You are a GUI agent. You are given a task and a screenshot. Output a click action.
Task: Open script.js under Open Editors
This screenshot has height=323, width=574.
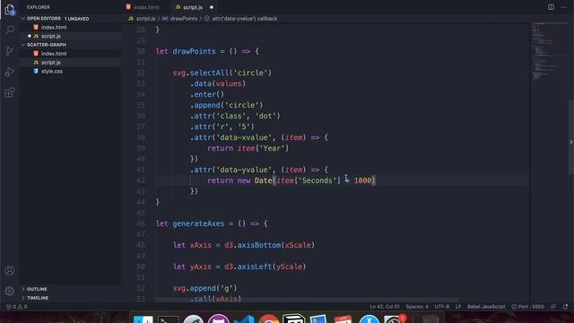click(x=50, y=36)
